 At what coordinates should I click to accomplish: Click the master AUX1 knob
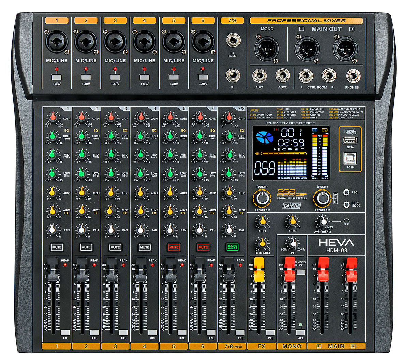[262, 222]
